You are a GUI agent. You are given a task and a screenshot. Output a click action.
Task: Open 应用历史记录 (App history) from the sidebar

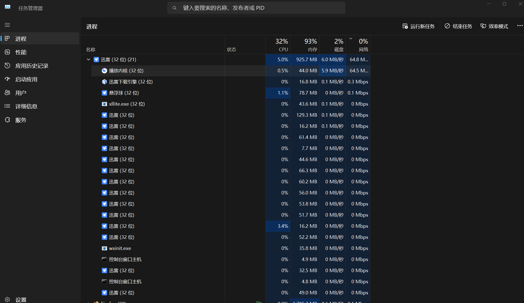[x=31, y=66]
